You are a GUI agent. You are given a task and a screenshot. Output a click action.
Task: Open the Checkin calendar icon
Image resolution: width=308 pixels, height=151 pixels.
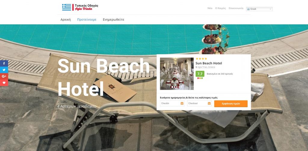coord(182,103)
